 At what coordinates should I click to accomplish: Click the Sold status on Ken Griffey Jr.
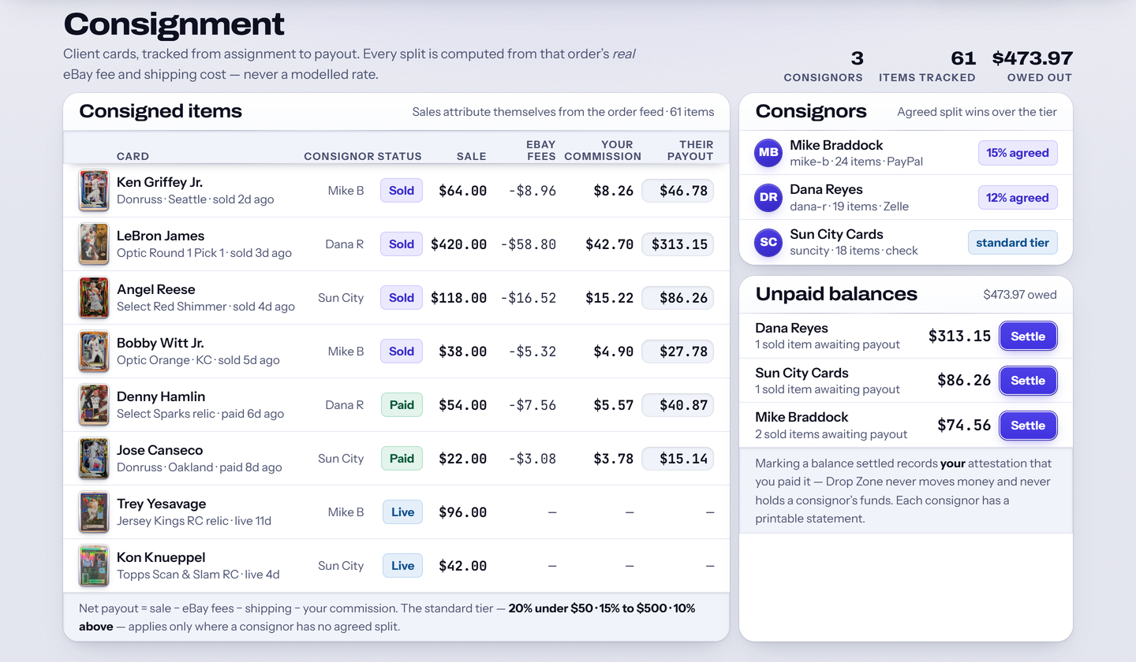[x=402, y=191]
